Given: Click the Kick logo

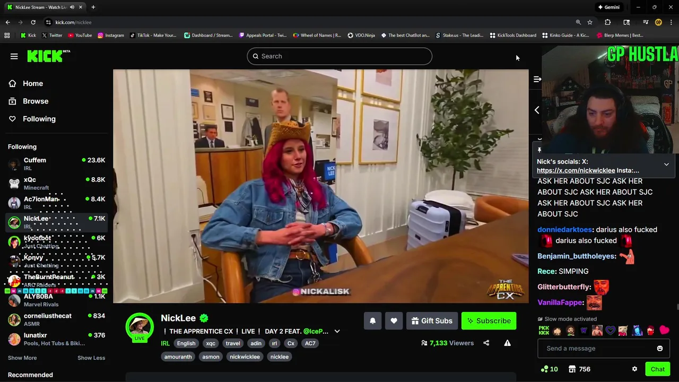Looking at the screenshot, I should 48,56.
